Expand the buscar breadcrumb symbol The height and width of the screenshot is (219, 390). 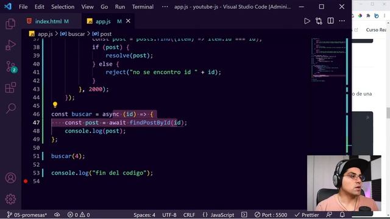pos(73,34)
